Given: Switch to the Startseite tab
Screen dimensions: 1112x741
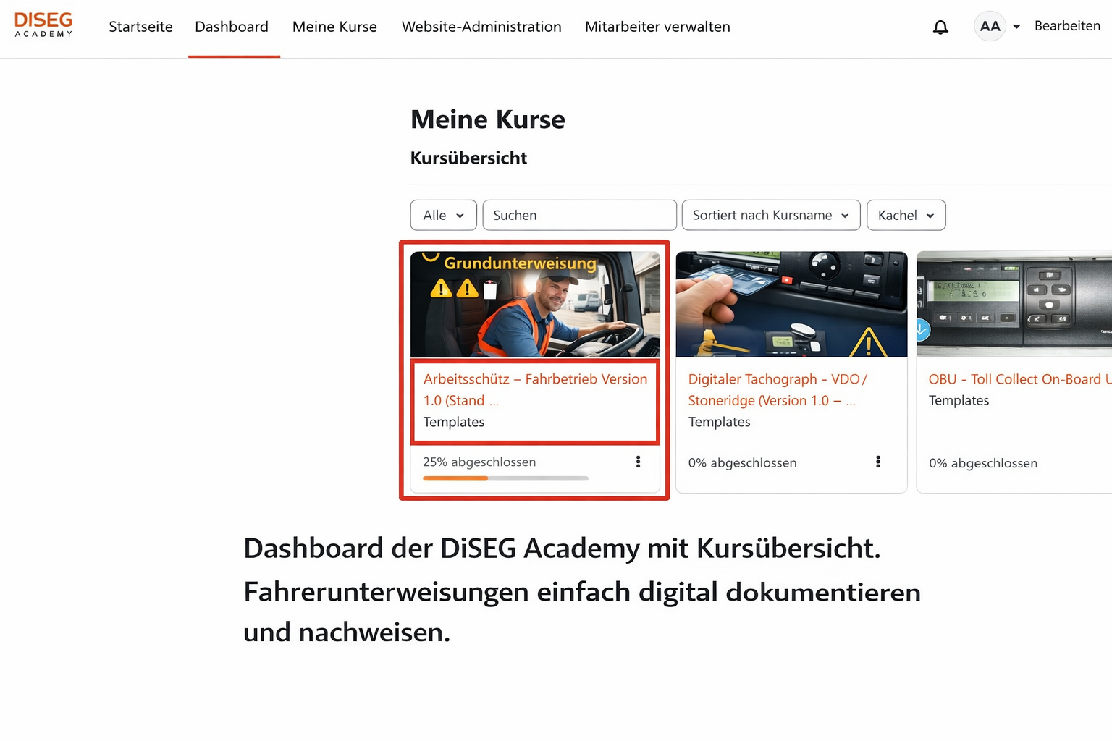Looking at the screenshot, I should (140, 27).
